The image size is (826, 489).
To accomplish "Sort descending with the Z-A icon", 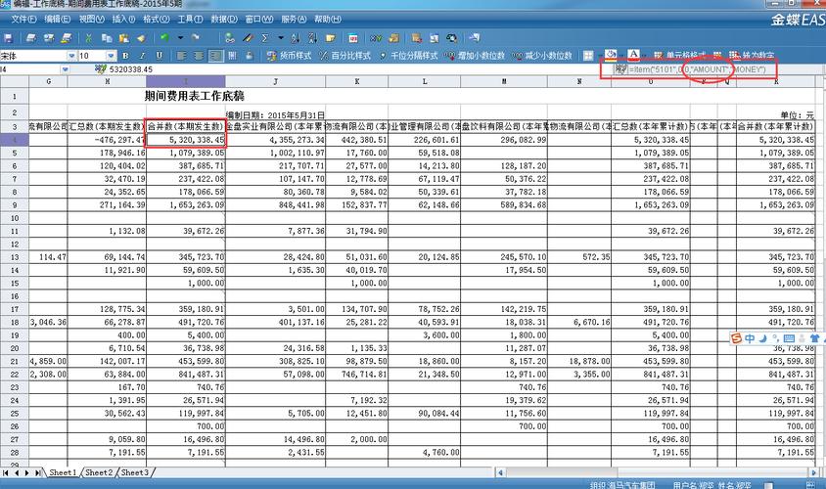I will (313, 38).
